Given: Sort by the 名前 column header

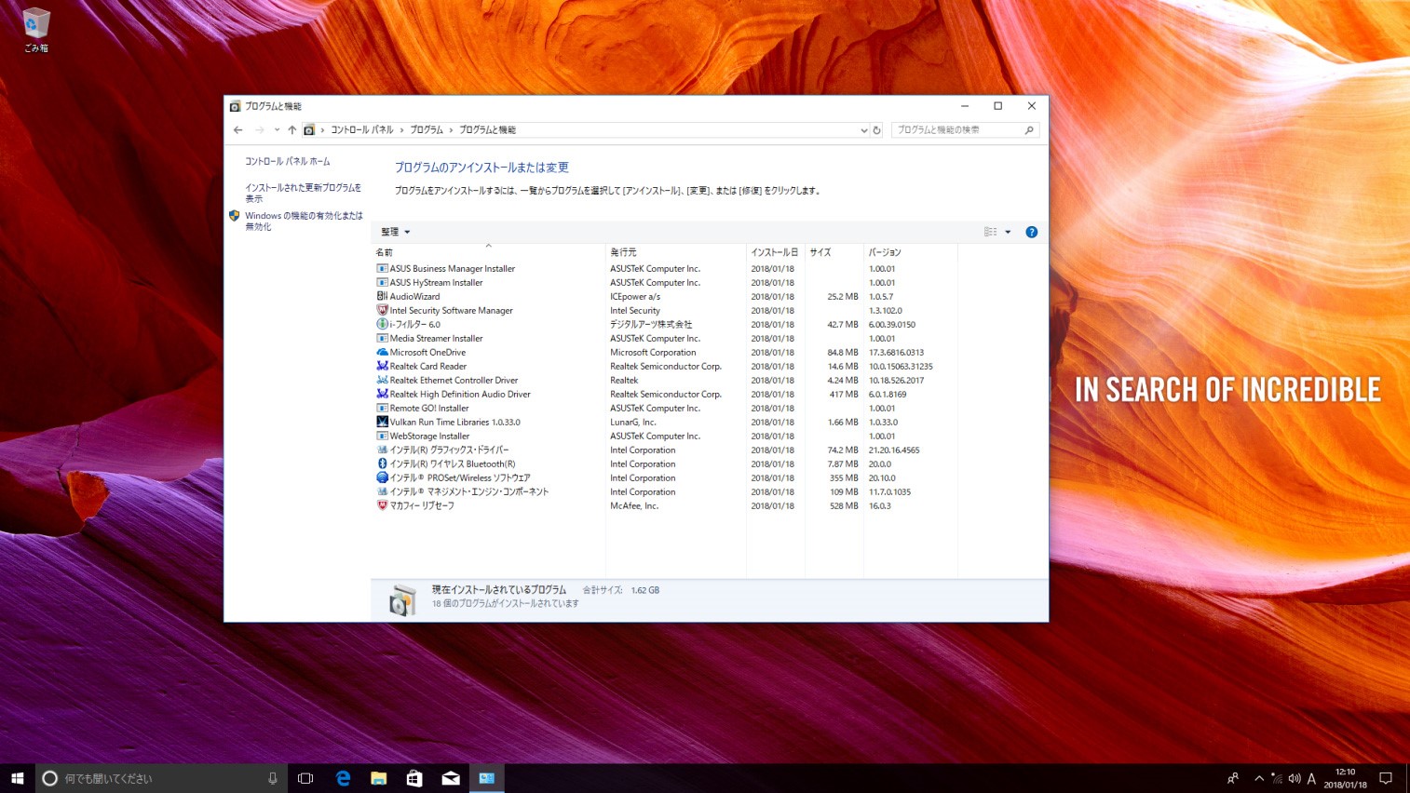Looking at the screenshot, I should pyautogui.click(x=488, y=252).
